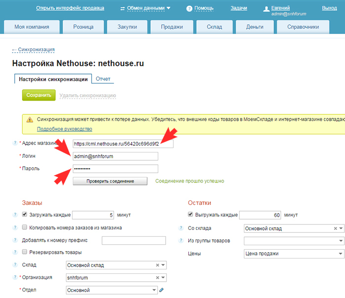Image resolution: width=345 pixels, height=298 pixels.
Task: Open the Евгений user profile link
Action: click(280, 8)
